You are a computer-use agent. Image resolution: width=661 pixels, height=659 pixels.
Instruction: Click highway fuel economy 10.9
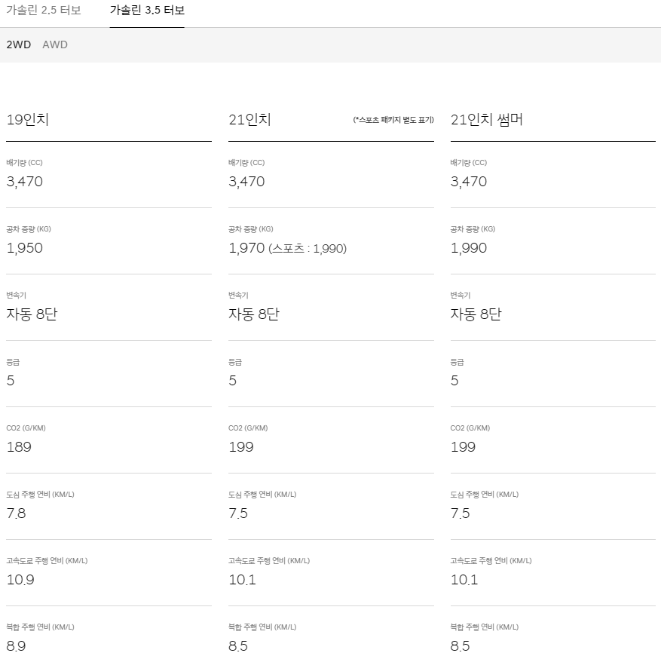(x=20, y=580)
